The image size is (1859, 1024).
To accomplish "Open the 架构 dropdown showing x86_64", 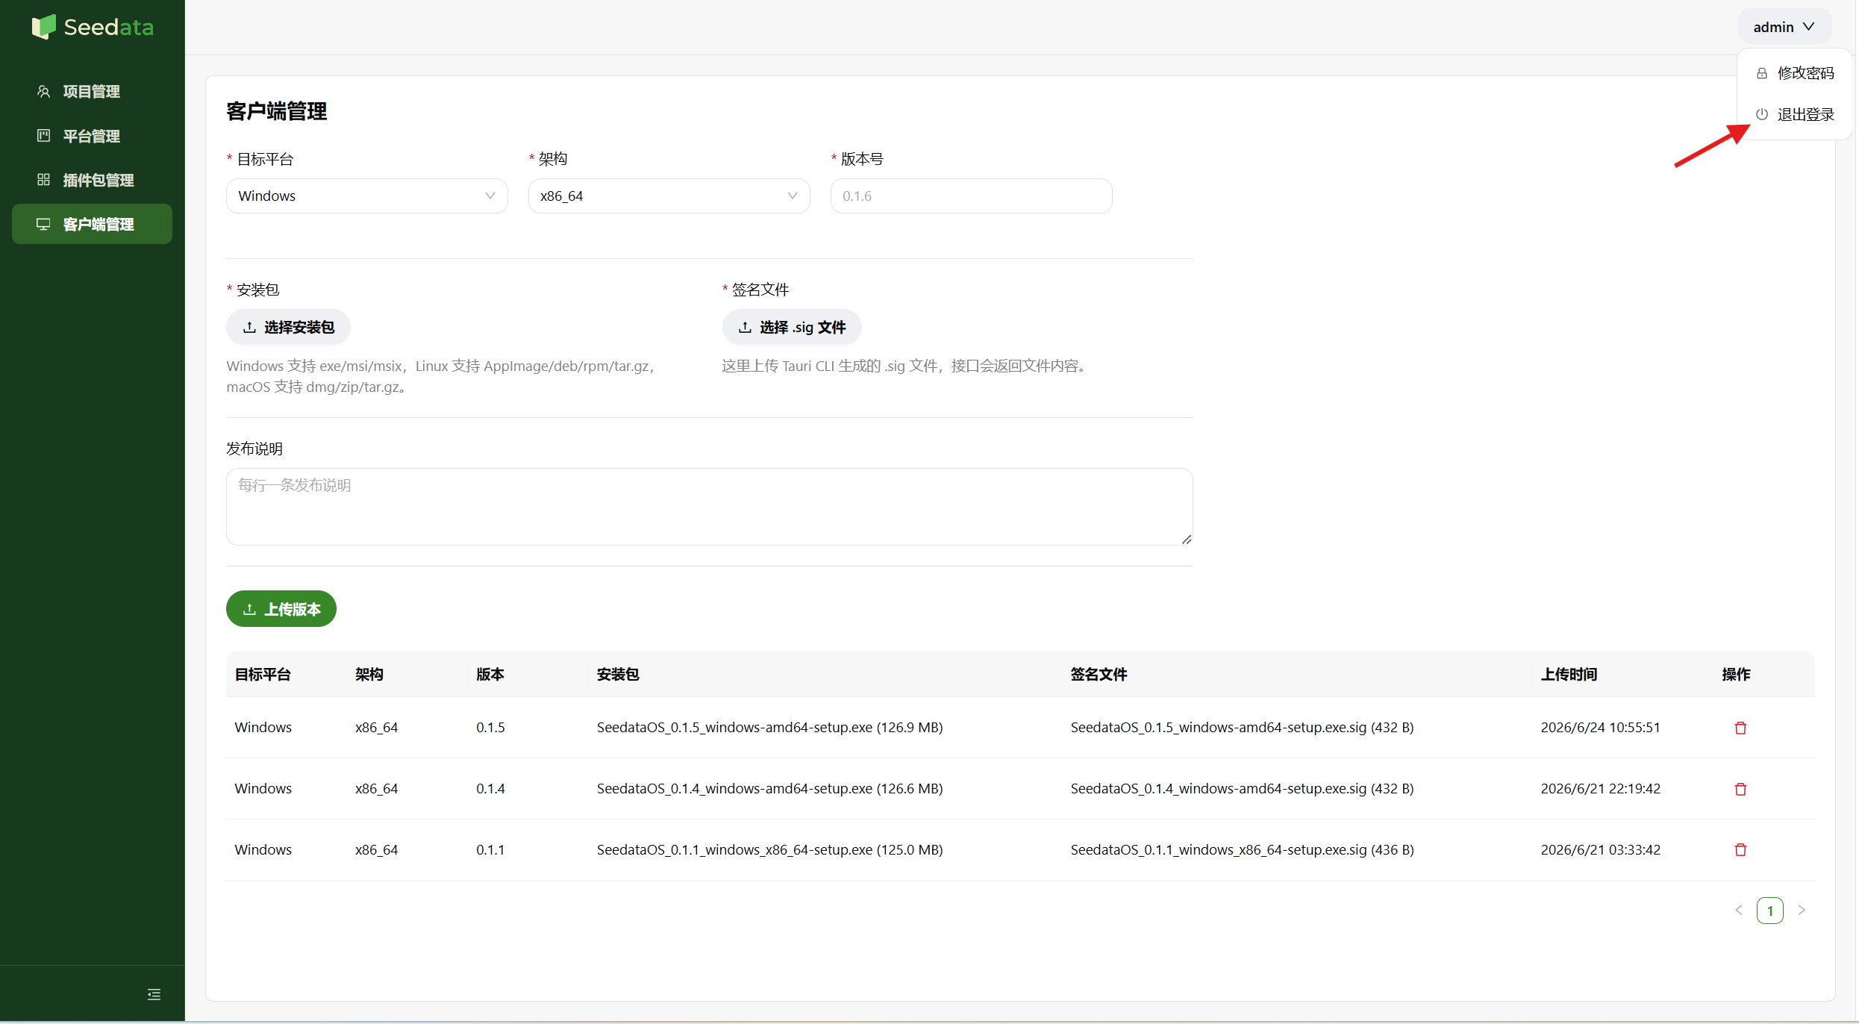I will [x=669, y=196].
